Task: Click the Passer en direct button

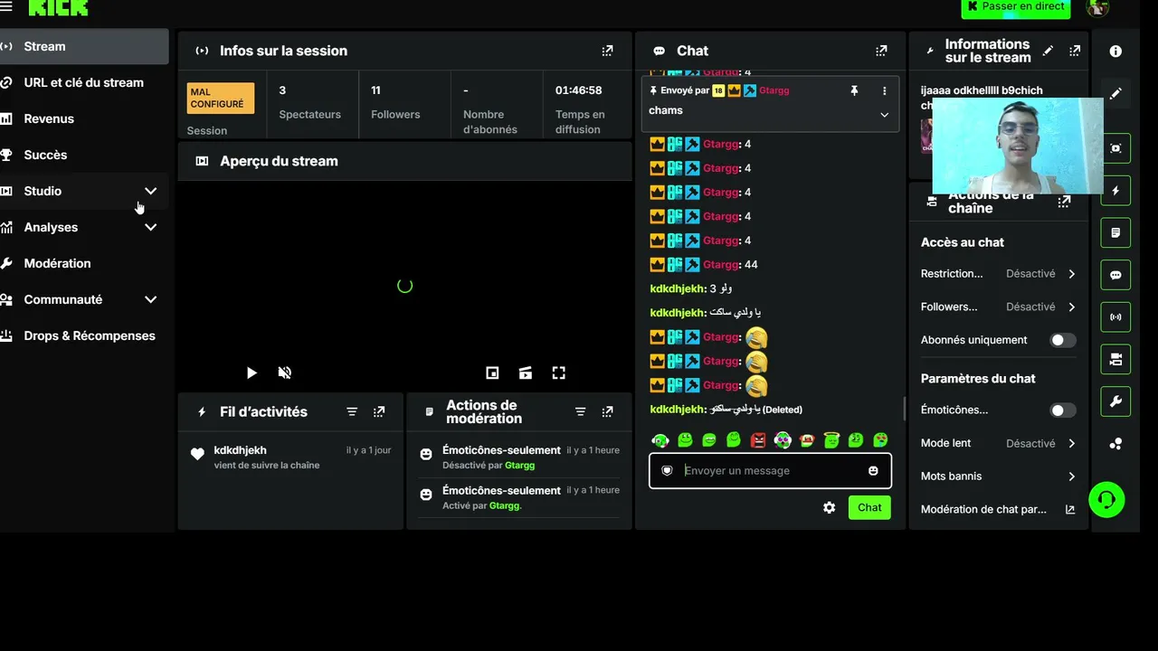Action: tap(1016, 7)
